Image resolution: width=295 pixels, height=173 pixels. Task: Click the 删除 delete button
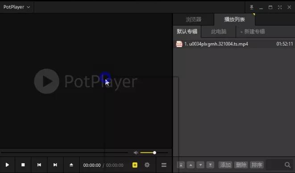pyautogui.click(x=241, y=165)
